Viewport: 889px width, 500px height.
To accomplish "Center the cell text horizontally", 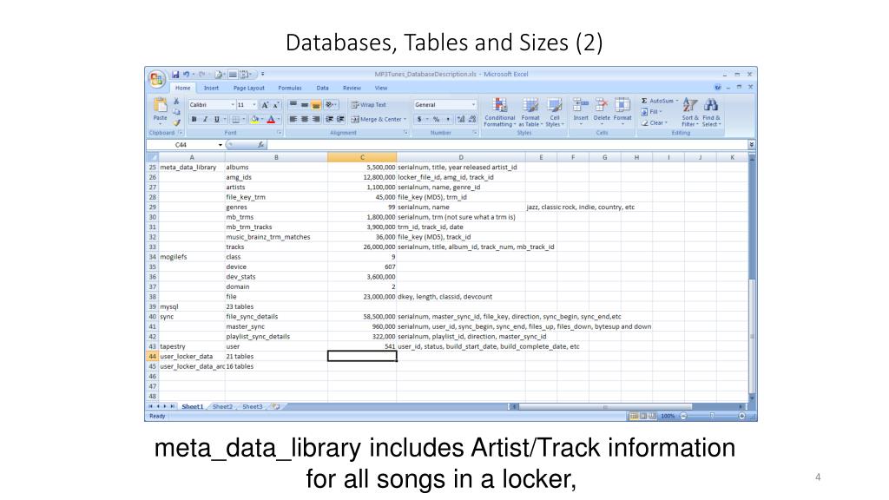I will pyautogui.click(x=305, y=119).
